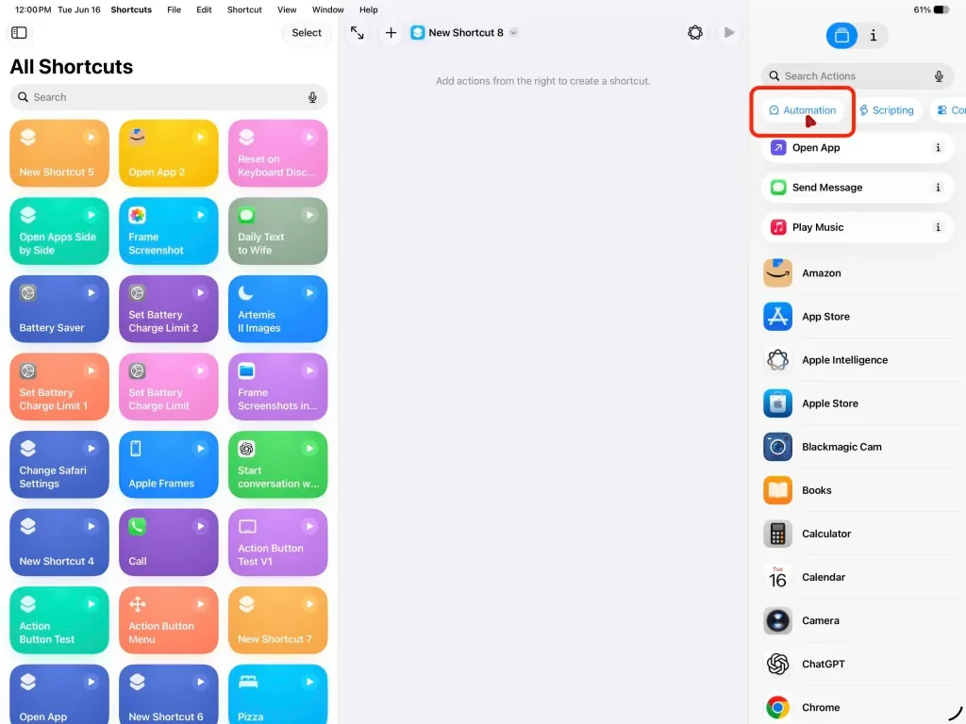Click the All Shortcuts Search field

[x=168, y=97]
